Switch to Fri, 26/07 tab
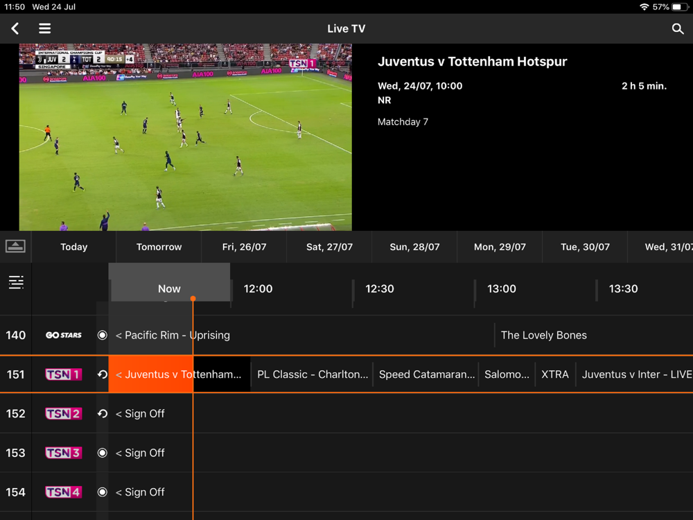 click(244, 247)
